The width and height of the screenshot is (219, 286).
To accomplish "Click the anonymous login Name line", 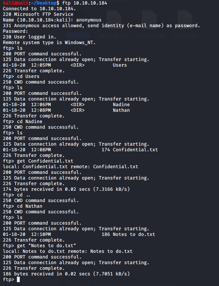I will pos(52,20).
